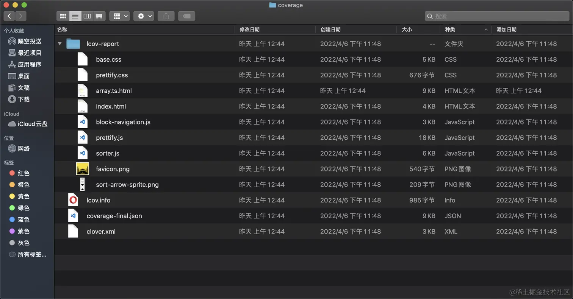Sort by 种类 column header
Viewport: 573px width, 299px height.
coord(450,30)
